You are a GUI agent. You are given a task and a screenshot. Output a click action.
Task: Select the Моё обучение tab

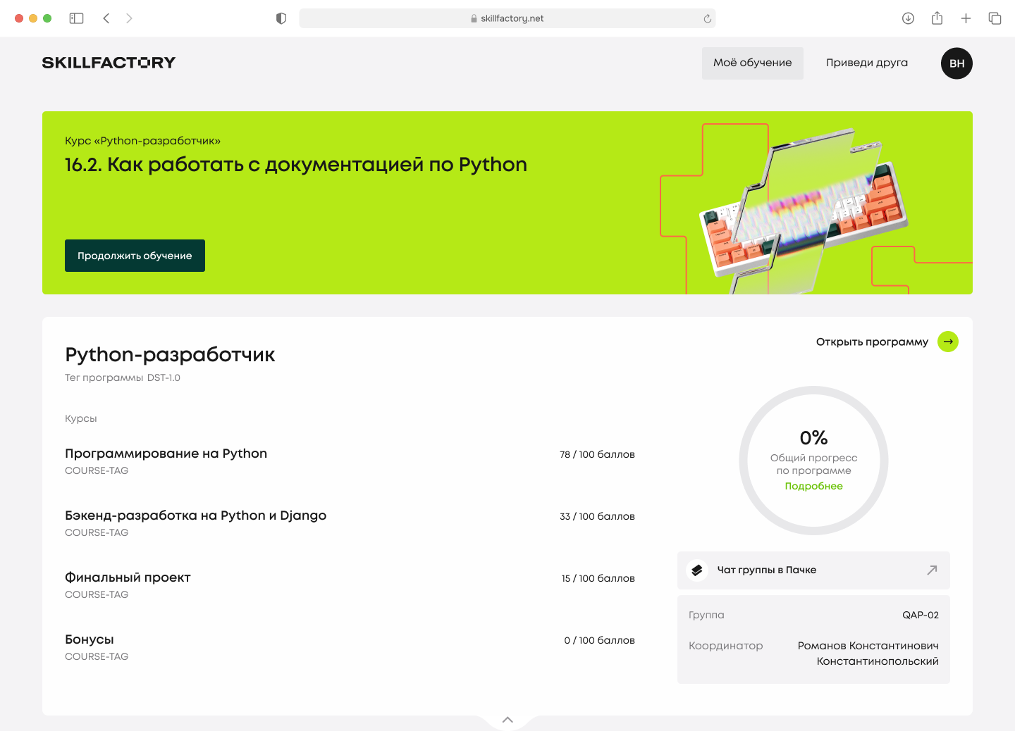pyautogui.click(x=752, y=63)
